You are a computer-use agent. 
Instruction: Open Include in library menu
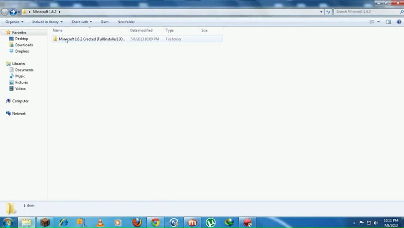[x=47, y=22]
